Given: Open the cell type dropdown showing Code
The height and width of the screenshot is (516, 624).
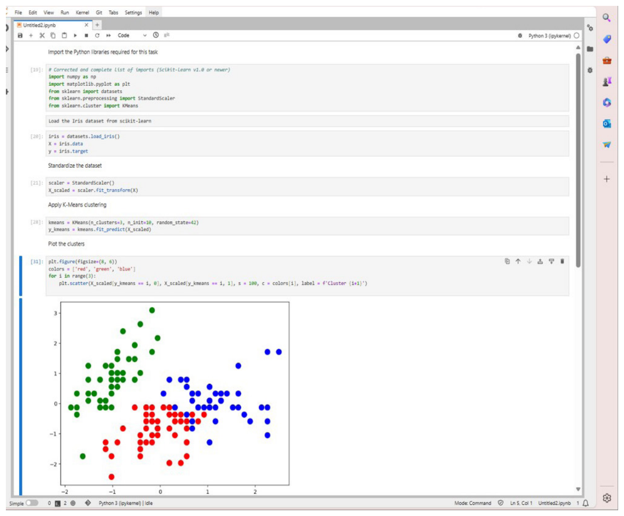Looking at the screenshot, I should [x=132, y=36].
